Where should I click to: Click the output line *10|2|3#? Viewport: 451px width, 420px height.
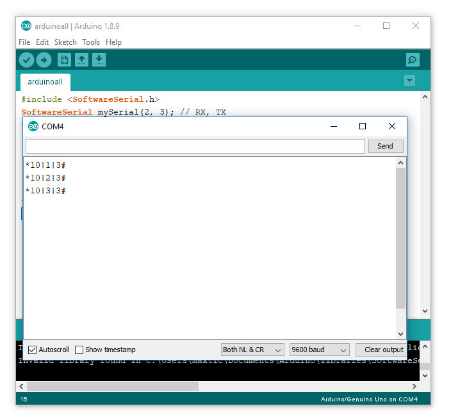click(45, 178)
